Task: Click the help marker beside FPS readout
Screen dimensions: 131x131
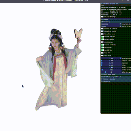Action: [x=120, y=11]
